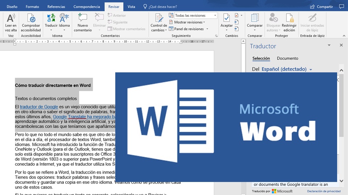Click Mostrar comentarios
Image resolution: width=348 pixels, height=195 pixels.
[x=126, y=29]
